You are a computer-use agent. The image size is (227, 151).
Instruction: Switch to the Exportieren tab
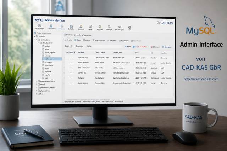point(124,41)
